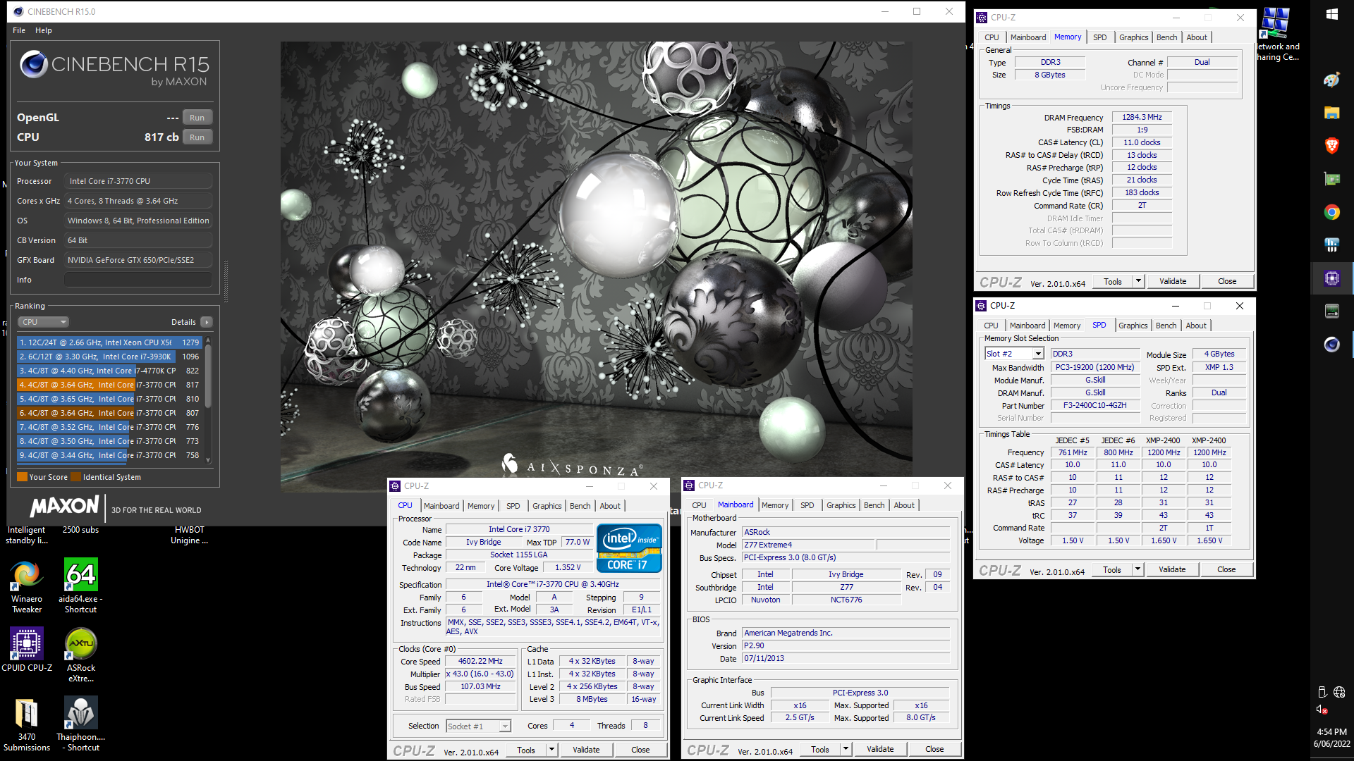Click the MAXON logo in Cinebench

coord(65,506)
